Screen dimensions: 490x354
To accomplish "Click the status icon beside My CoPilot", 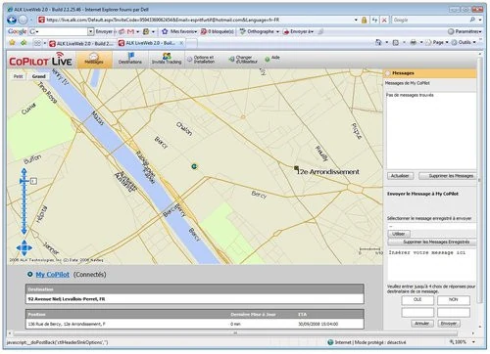I will point(29,275).
